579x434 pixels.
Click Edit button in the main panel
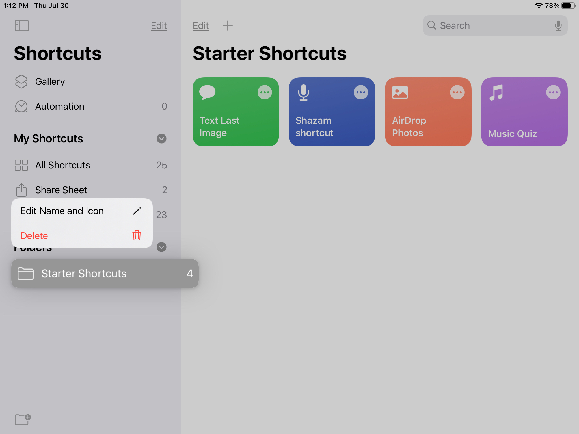[200, 25]
